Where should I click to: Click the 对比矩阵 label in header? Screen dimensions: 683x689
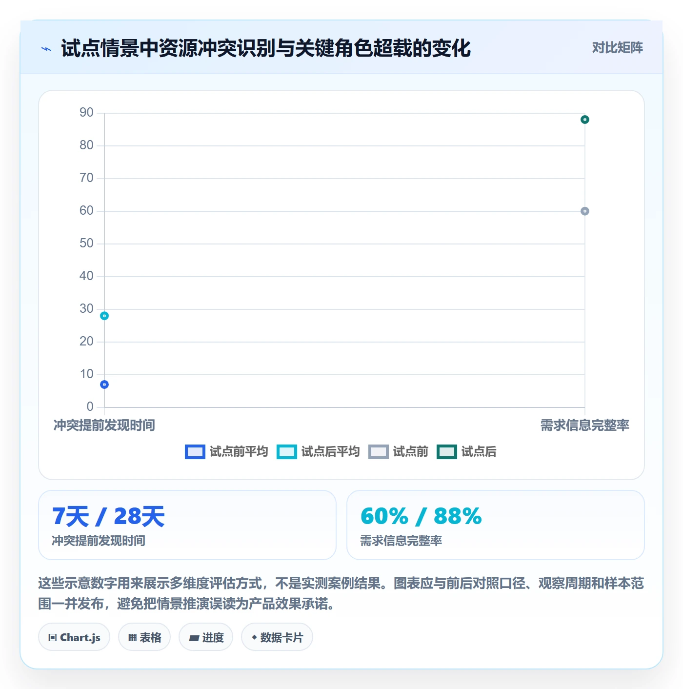pos(617,48)
